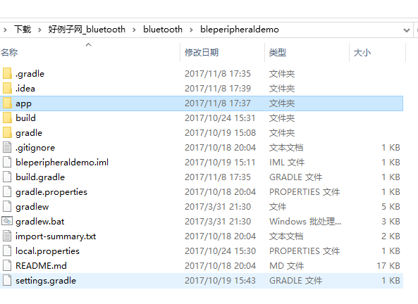
Task: Expand the chevron after bluetooth breadcrumb
Action: [191, 30]
